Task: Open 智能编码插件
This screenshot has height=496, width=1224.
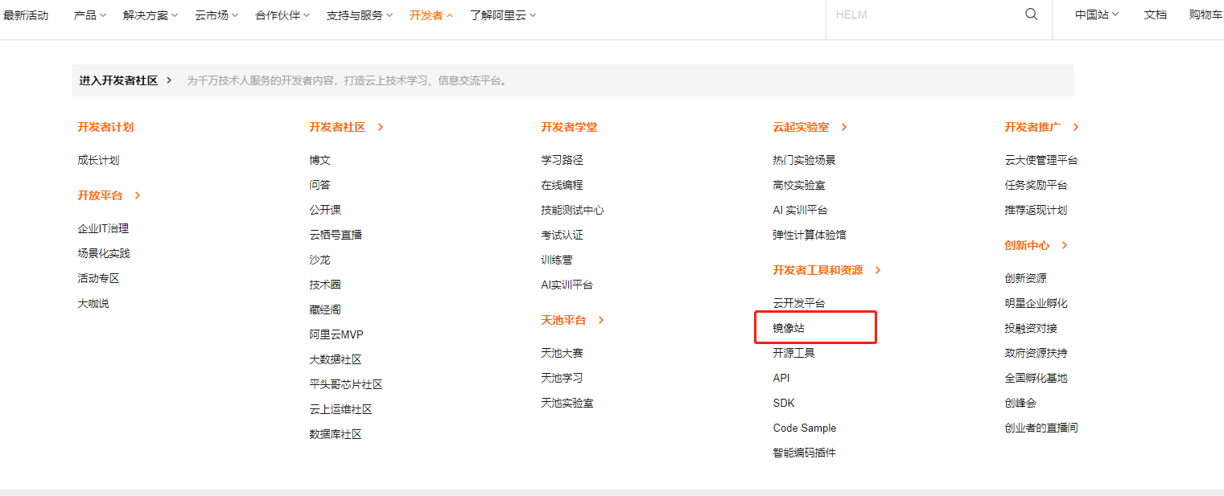Action: [804, 453]
